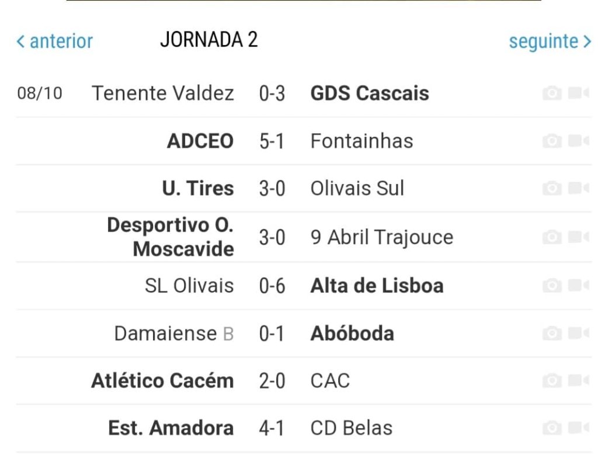Click the 0-6 SL Olivais result
This screenshot has height=459, width=598.
272,286
